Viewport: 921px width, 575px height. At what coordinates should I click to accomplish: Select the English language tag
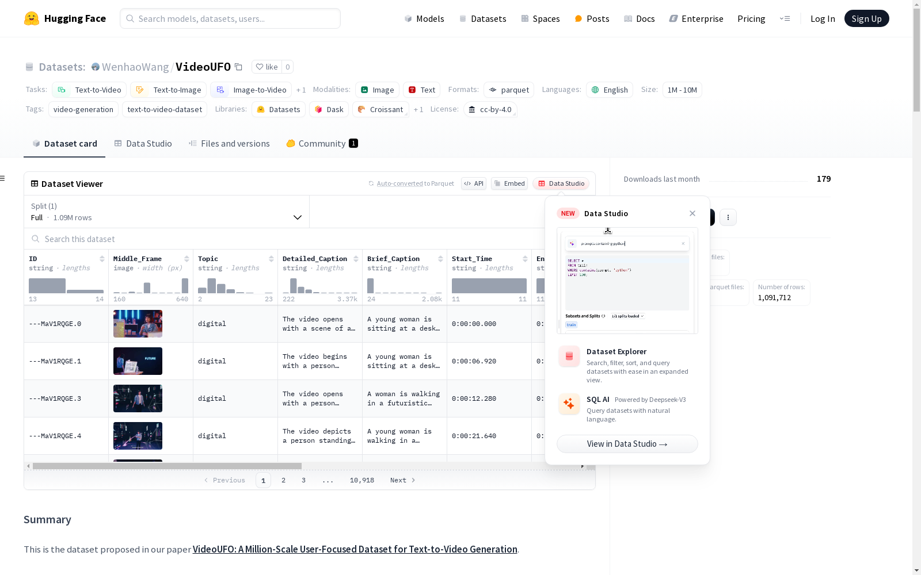coord(610,90)
